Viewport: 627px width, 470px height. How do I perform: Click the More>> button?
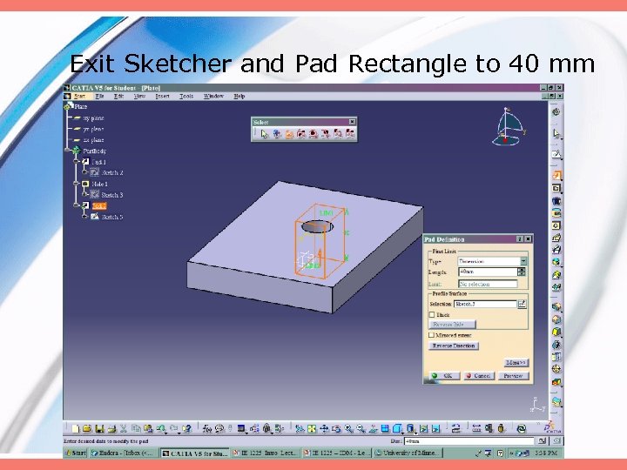[516, 362]
